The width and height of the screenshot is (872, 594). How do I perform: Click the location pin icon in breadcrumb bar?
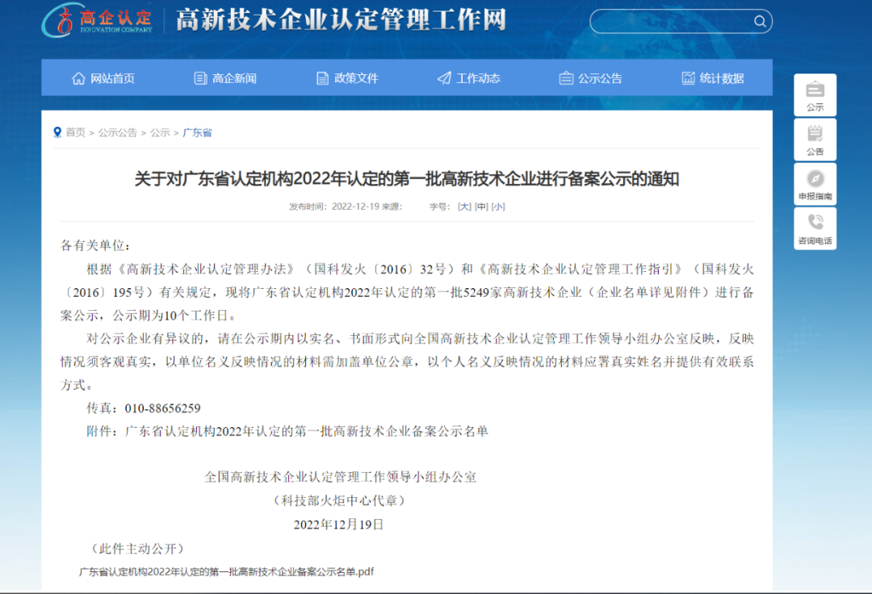tap(56, 132)
